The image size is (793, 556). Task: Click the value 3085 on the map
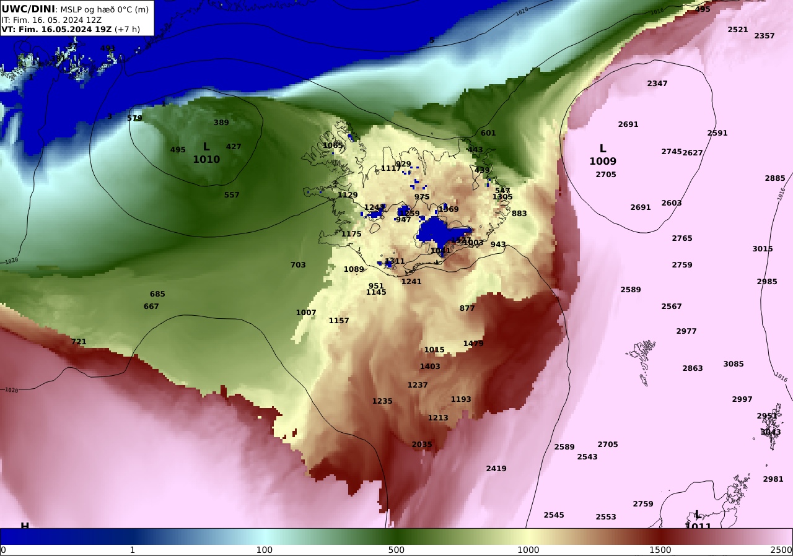(x=734, y=364)
